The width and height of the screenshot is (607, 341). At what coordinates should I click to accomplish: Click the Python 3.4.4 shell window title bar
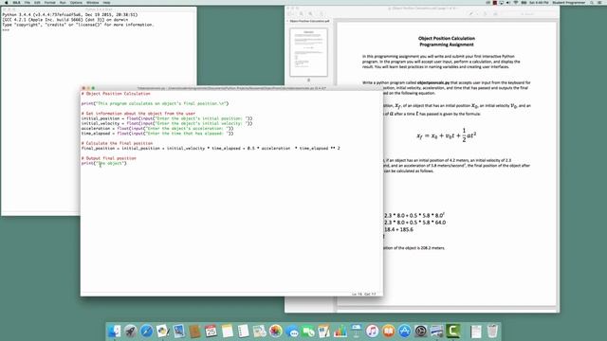(99, 9)
